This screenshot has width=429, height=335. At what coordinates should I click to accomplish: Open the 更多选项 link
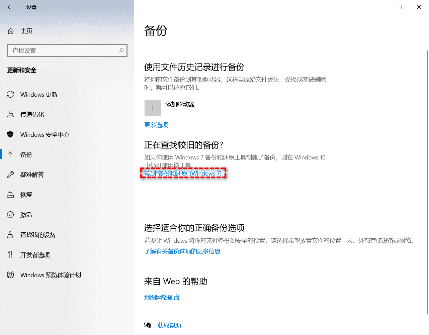tap(156, 125)
